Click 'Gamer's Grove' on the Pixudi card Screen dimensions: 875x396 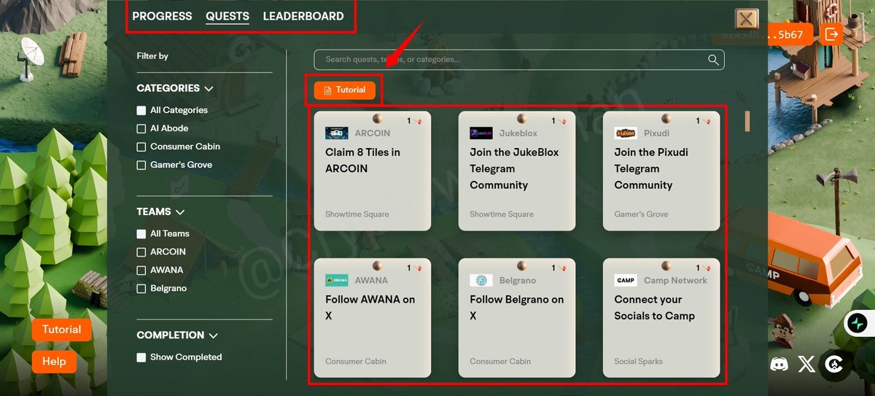pyautogui.click(x=641, y=214)
